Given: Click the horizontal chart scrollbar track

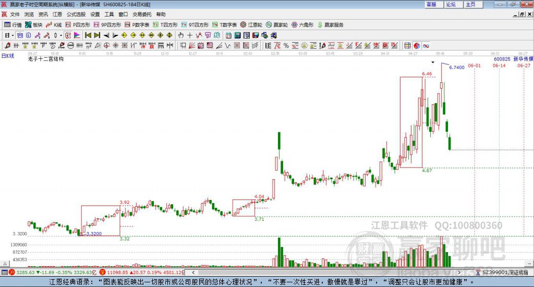Looking at the screenshot, I should coord(326,272).
